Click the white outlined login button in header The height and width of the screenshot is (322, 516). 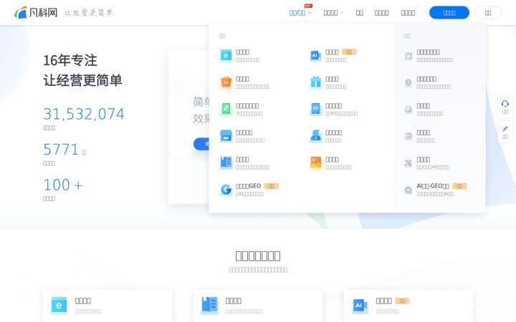click(x=488, y=13)
